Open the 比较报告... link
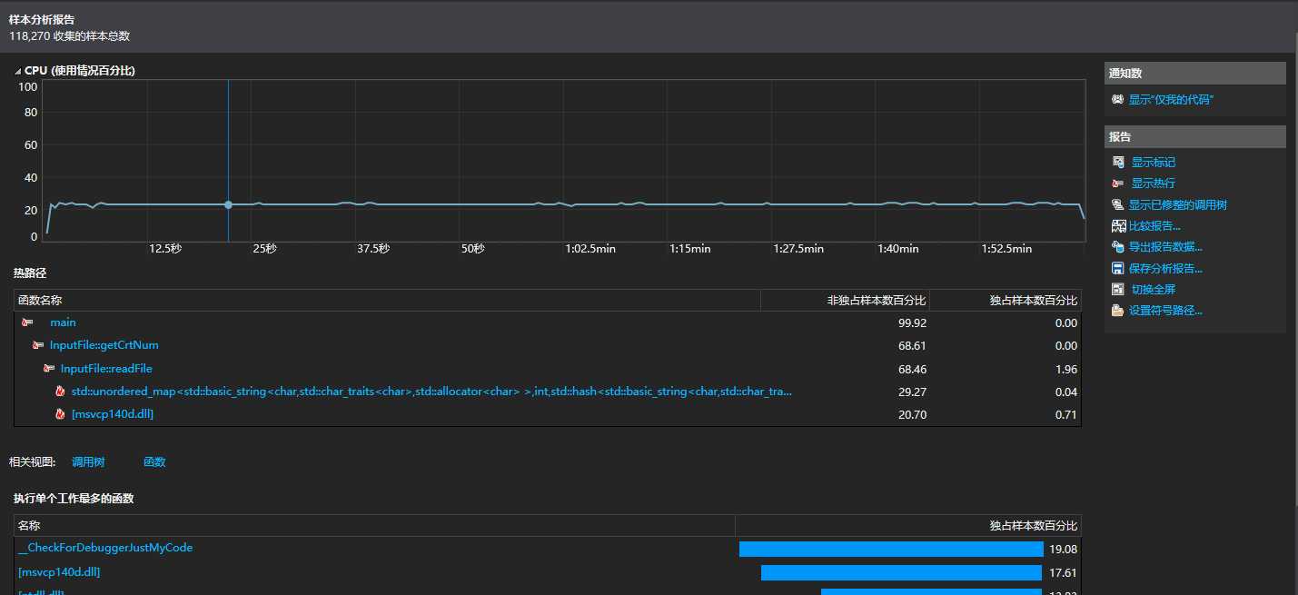Screen dimensions: 1298x595 coord(1155,226)
